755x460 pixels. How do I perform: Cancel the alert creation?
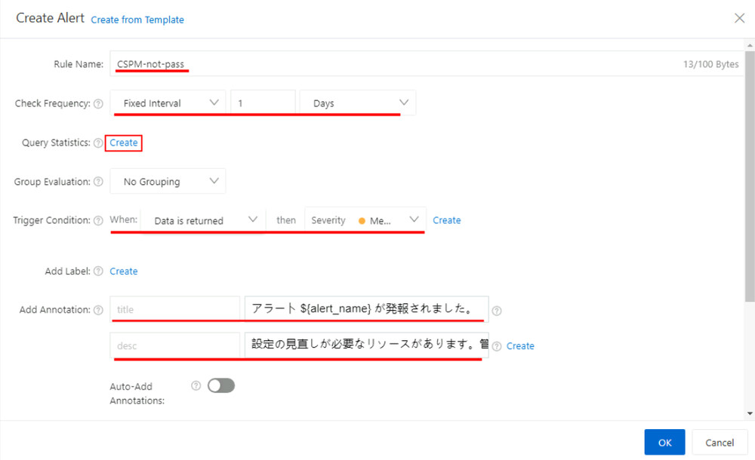[x=719, y=443]
